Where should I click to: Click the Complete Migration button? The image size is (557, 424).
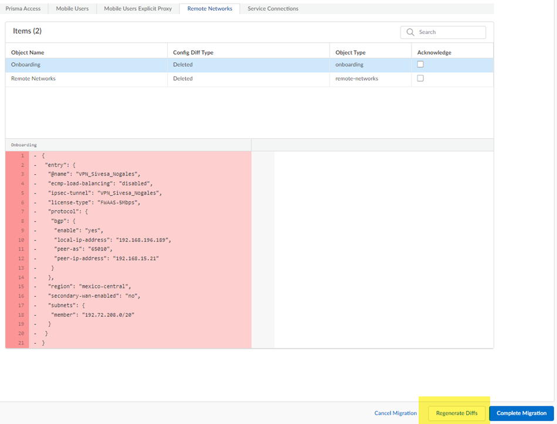point(521,413)
